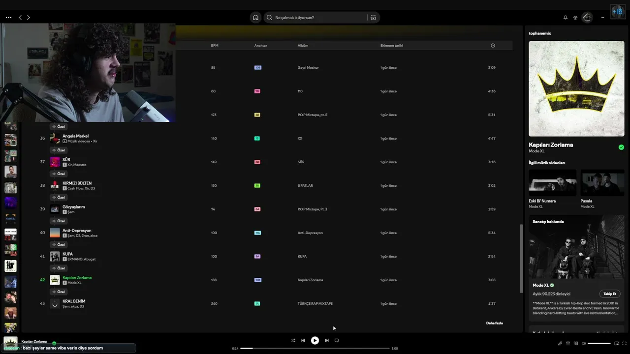Viewport: 630px width, 354px height.
Task: Toggle shuffle playback
Action: pos(293,340)
